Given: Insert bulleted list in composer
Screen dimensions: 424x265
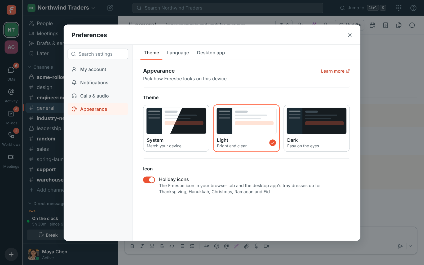Looking at the screenshot, I should coord(182,246).
